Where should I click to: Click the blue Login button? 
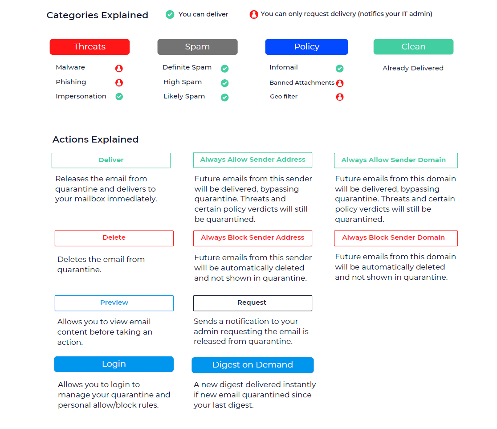[114, 364]
